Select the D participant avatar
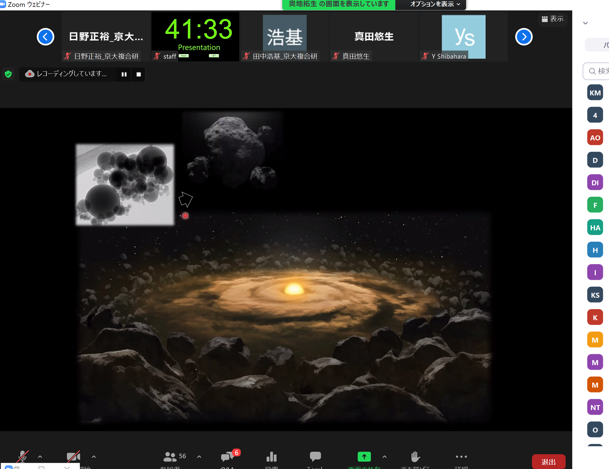 pos(595,160)
